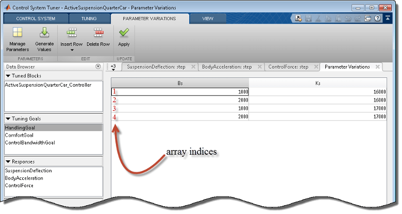Click the Paste icon in quick access bar
This screenshot has width=402, height=214.
[x=338, y=18]
